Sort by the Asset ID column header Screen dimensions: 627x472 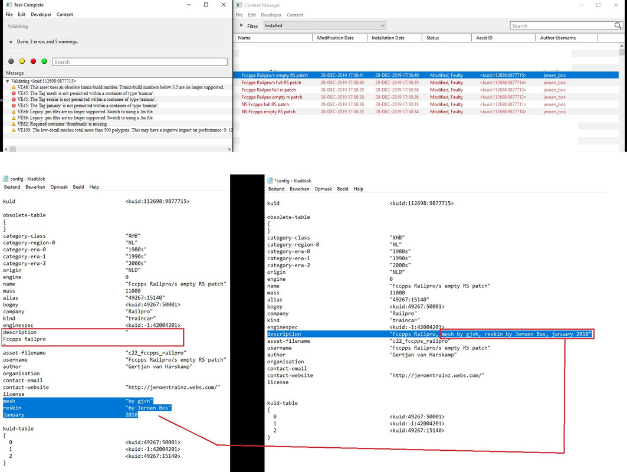pos(504,38)
